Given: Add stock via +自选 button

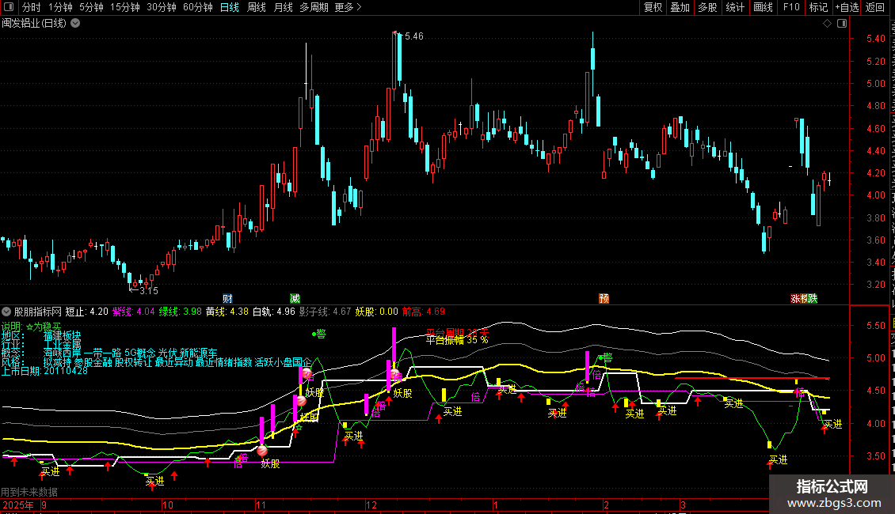Looking at the screenshot, I should click(x=847, y=7).
